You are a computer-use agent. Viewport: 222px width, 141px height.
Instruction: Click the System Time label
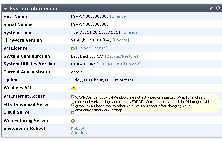[x=17, y=32]
